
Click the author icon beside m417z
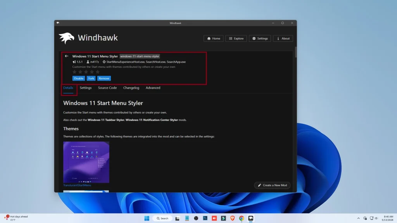pyautogui.click(x=88, y=62)
